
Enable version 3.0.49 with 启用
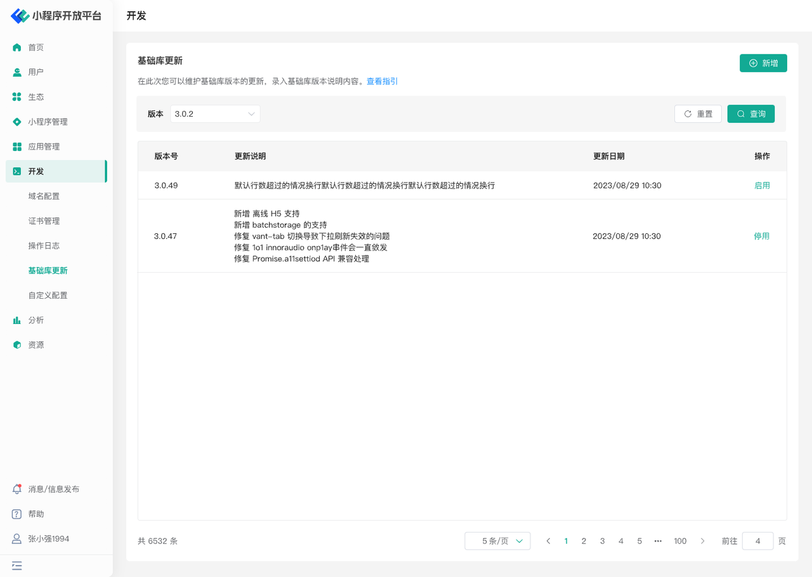[x=762, y=186]
